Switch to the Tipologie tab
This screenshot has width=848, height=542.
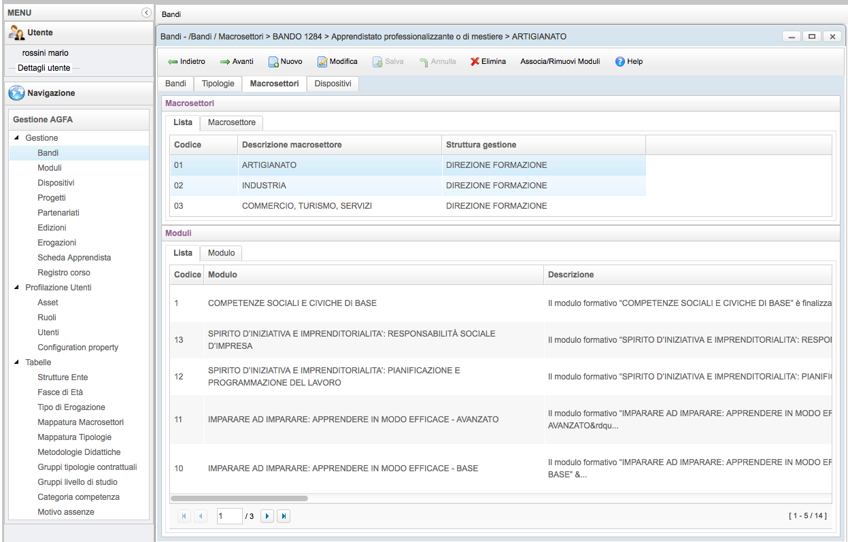[218, 84]
